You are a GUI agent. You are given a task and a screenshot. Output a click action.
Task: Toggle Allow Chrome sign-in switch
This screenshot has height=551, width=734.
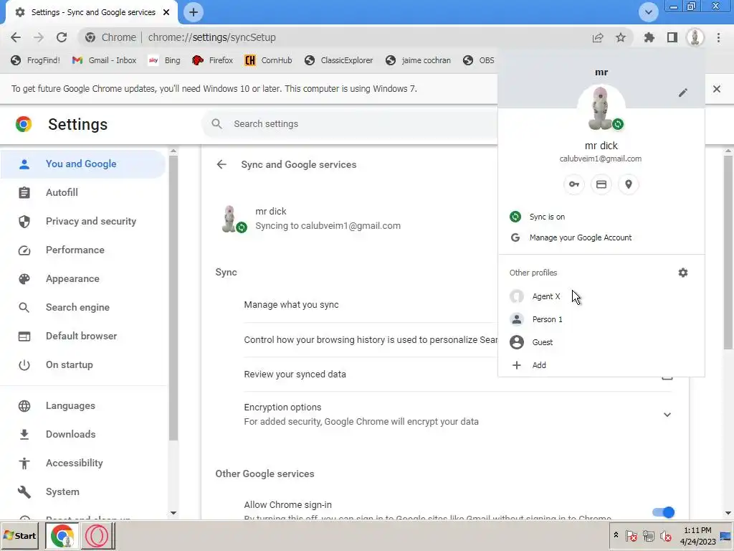click(x=663, y=512)
